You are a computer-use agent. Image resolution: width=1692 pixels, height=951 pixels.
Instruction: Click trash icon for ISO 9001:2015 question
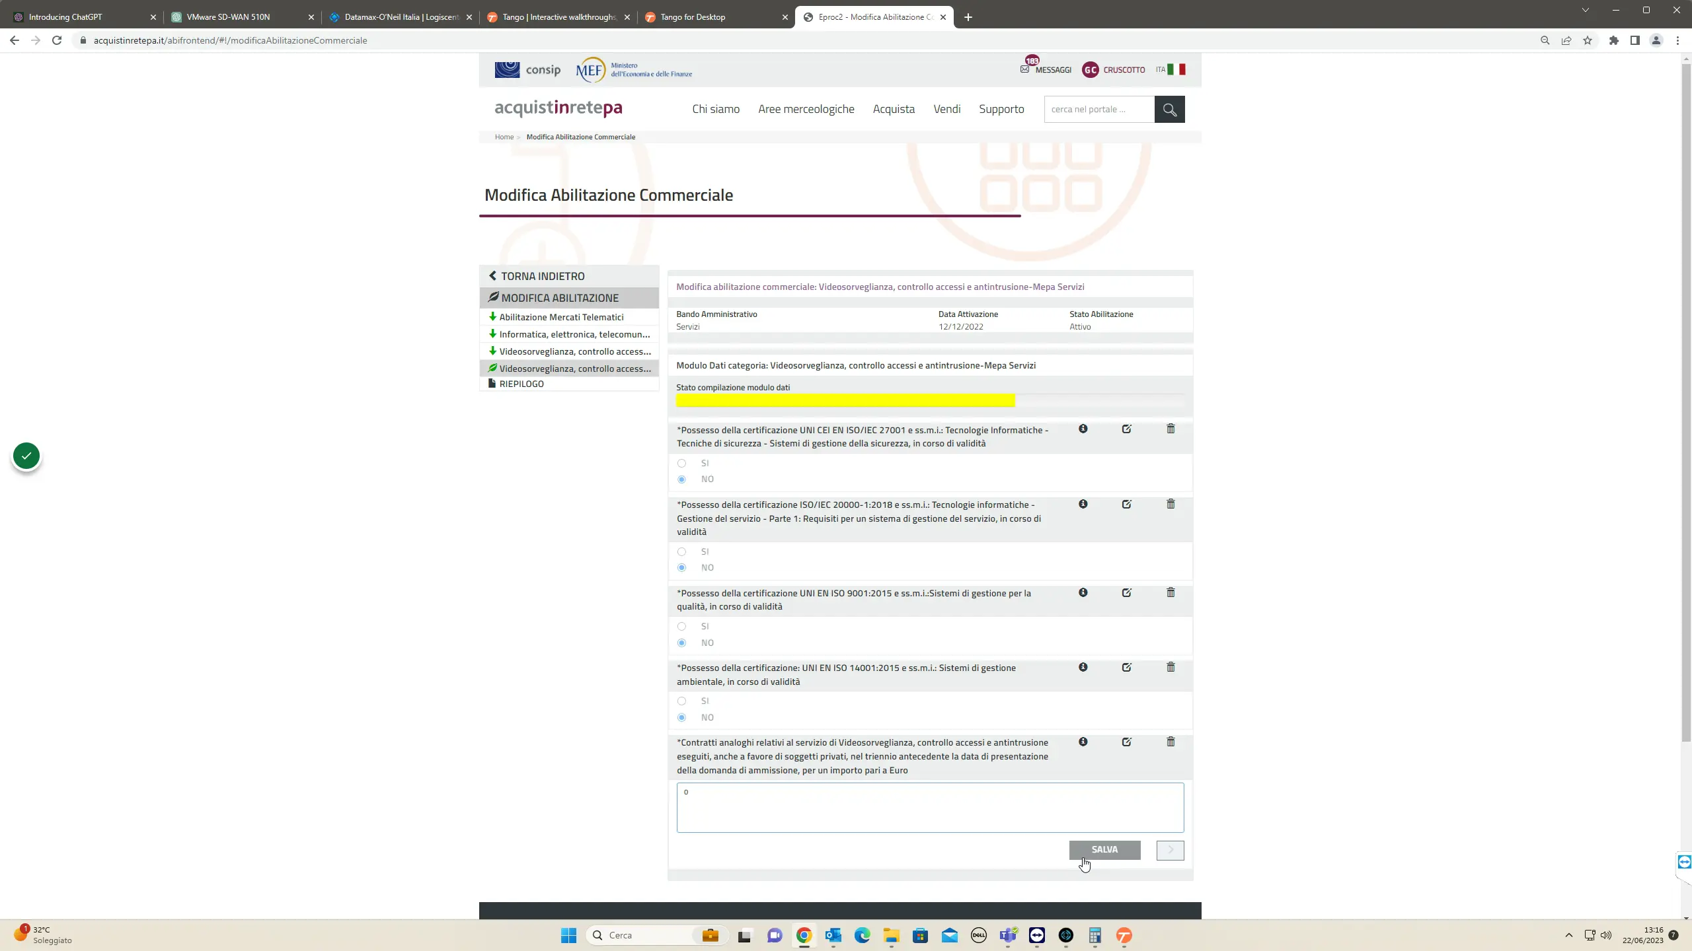(x=1171, y=592)
